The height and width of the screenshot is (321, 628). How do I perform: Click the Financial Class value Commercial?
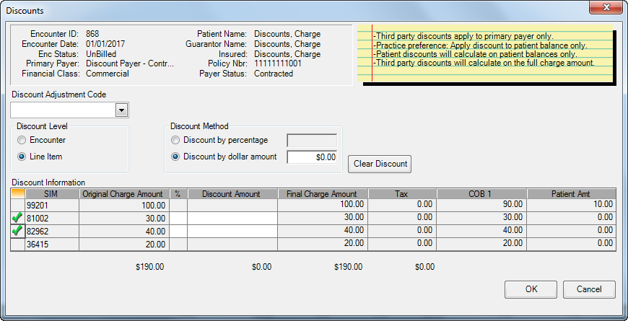pos(108,74)
